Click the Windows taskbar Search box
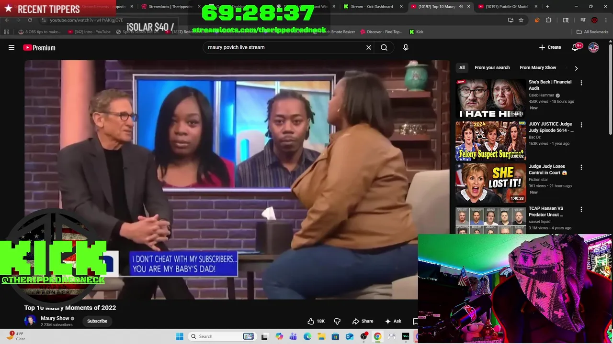613x344 pixels. tap(221, 336)
